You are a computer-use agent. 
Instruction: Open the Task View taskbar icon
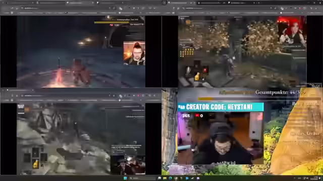(x=159, y=178)
